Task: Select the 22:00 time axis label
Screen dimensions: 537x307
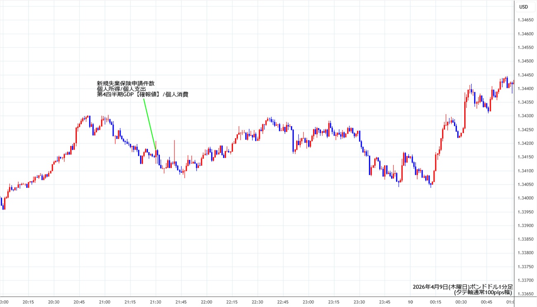Action: tap(207, 302)
